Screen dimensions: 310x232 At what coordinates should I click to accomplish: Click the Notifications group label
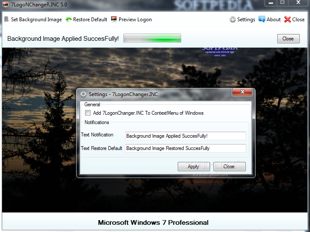(97, 122)
